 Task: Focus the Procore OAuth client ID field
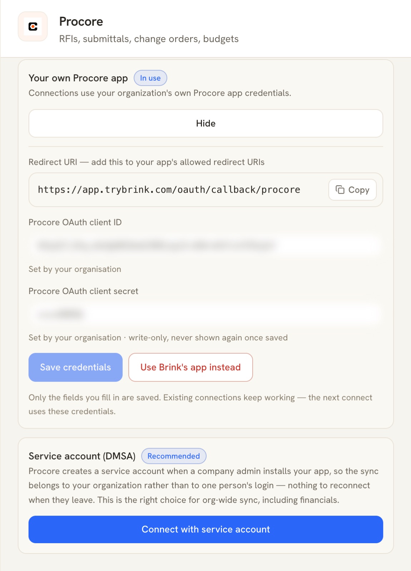point(205,245)
